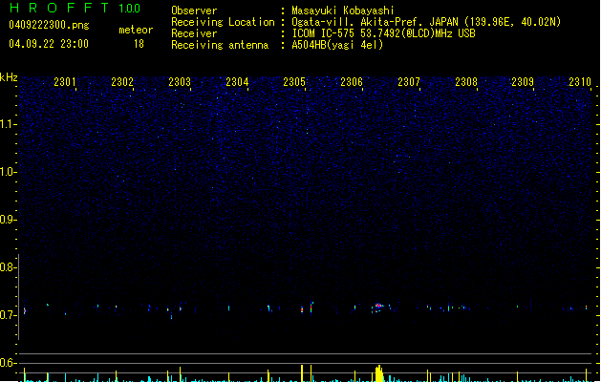Image resolution: width=601 pixels, height=382 pixels.
Task: Click the 2303 time marker
Action: tap(180, 82)
